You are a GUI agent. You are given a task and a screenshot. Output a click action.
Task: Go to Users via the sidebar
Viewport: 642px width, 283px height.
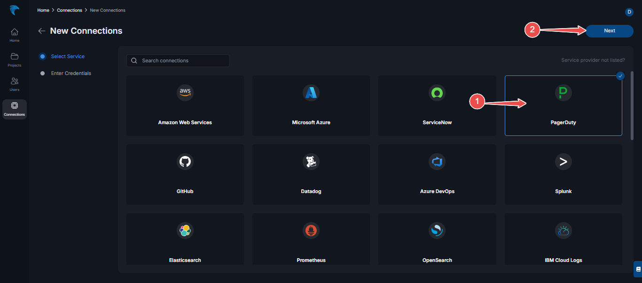click(14, 84)
